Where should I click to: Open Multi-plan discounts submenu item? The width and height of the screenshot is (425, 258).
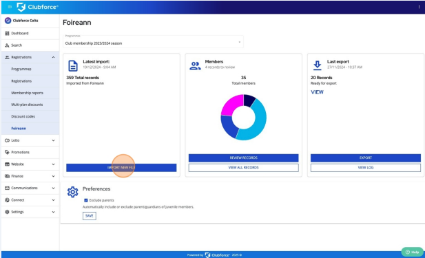tap(30, 105)
